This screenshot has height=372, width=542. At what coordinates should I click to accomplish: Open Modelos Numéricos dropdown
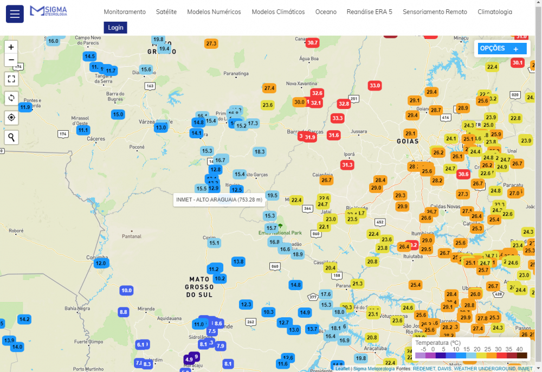pos(214,12)
